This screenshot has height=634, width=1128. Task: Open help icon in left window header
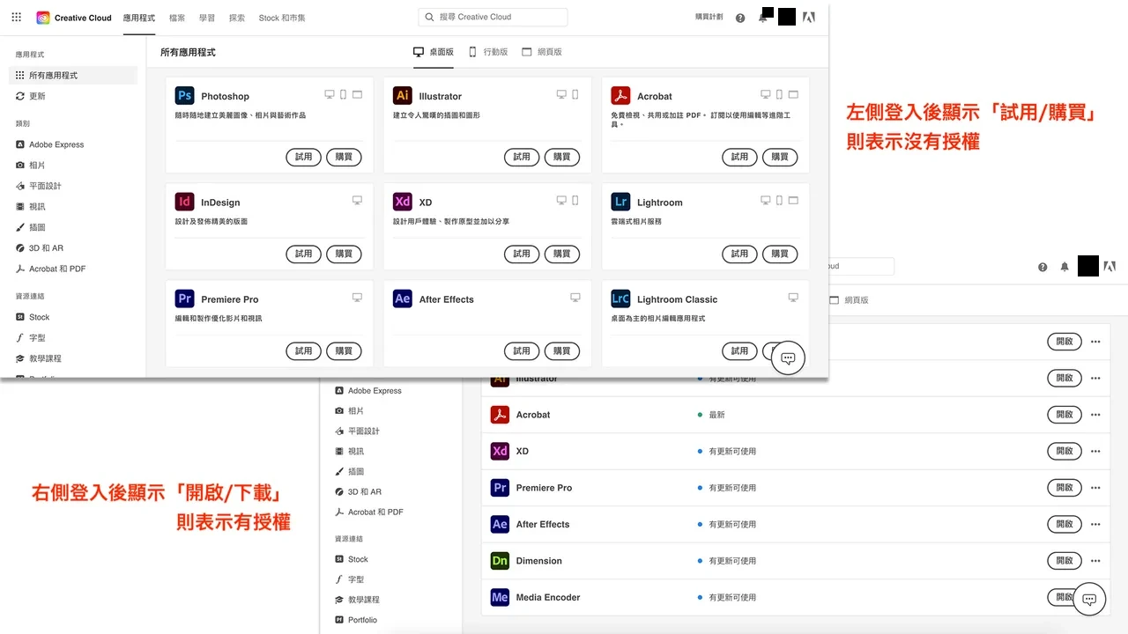(740, 18)
